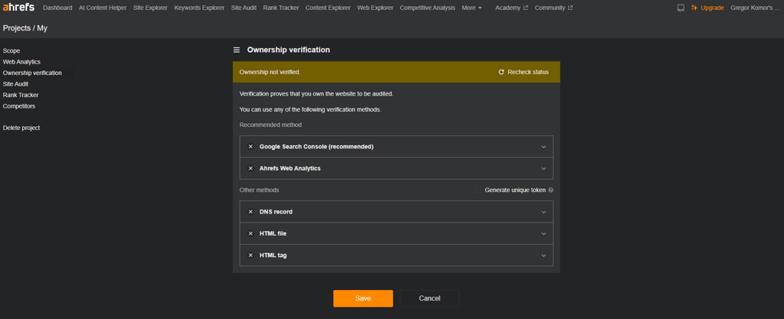Select Ownership verification in the sidebar
The height and width of the screenshot is (319, 784).
[x=32, y=73]
